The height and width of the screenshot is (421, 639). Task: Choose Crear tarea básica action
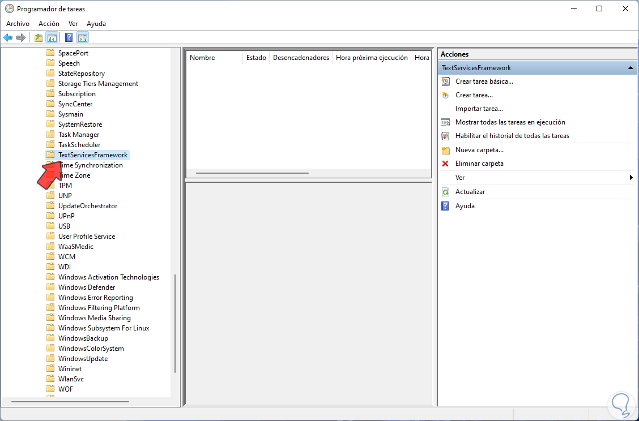[484, 81]
